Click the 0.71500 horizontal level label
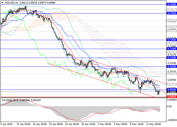Viewport: 177px width, 127px height. pyautogui.click(x=171, y=49)
